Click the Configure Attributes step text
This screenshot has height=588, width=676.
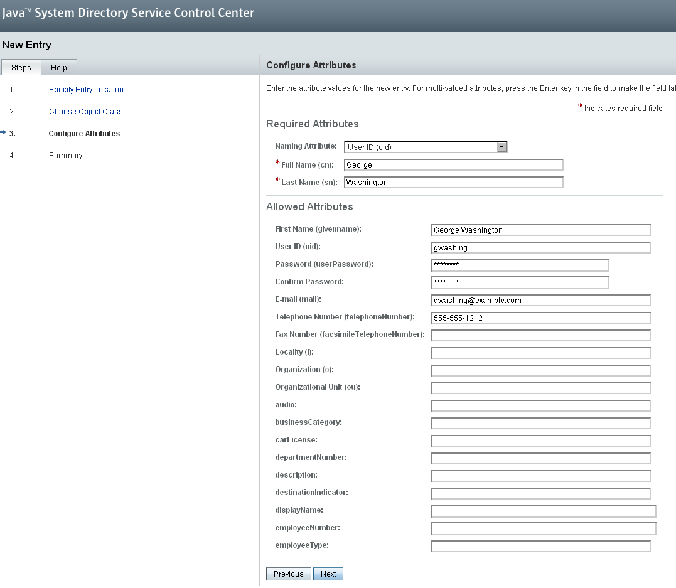point(84,134)
